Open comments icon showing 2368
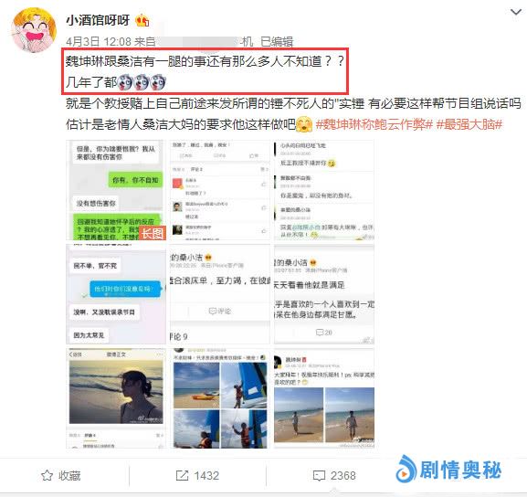The width and height of the screenshot is (527, 497). tap(319, 475)
